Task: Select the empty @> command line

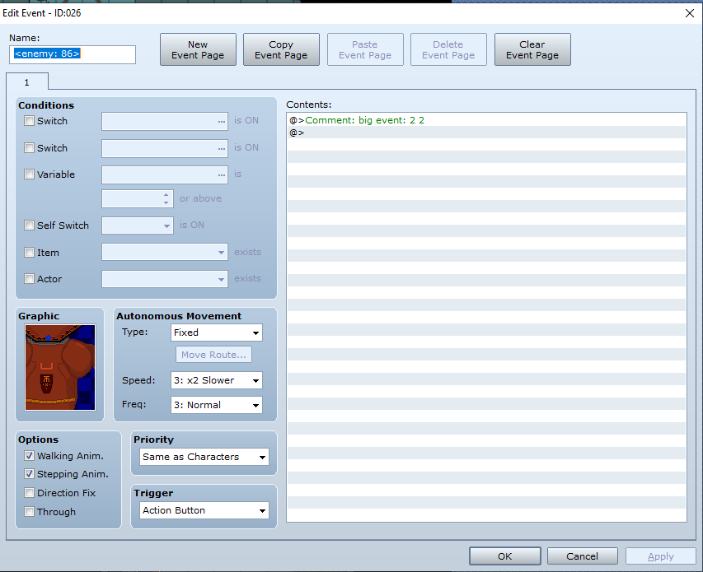Action: tap(486, 133)
